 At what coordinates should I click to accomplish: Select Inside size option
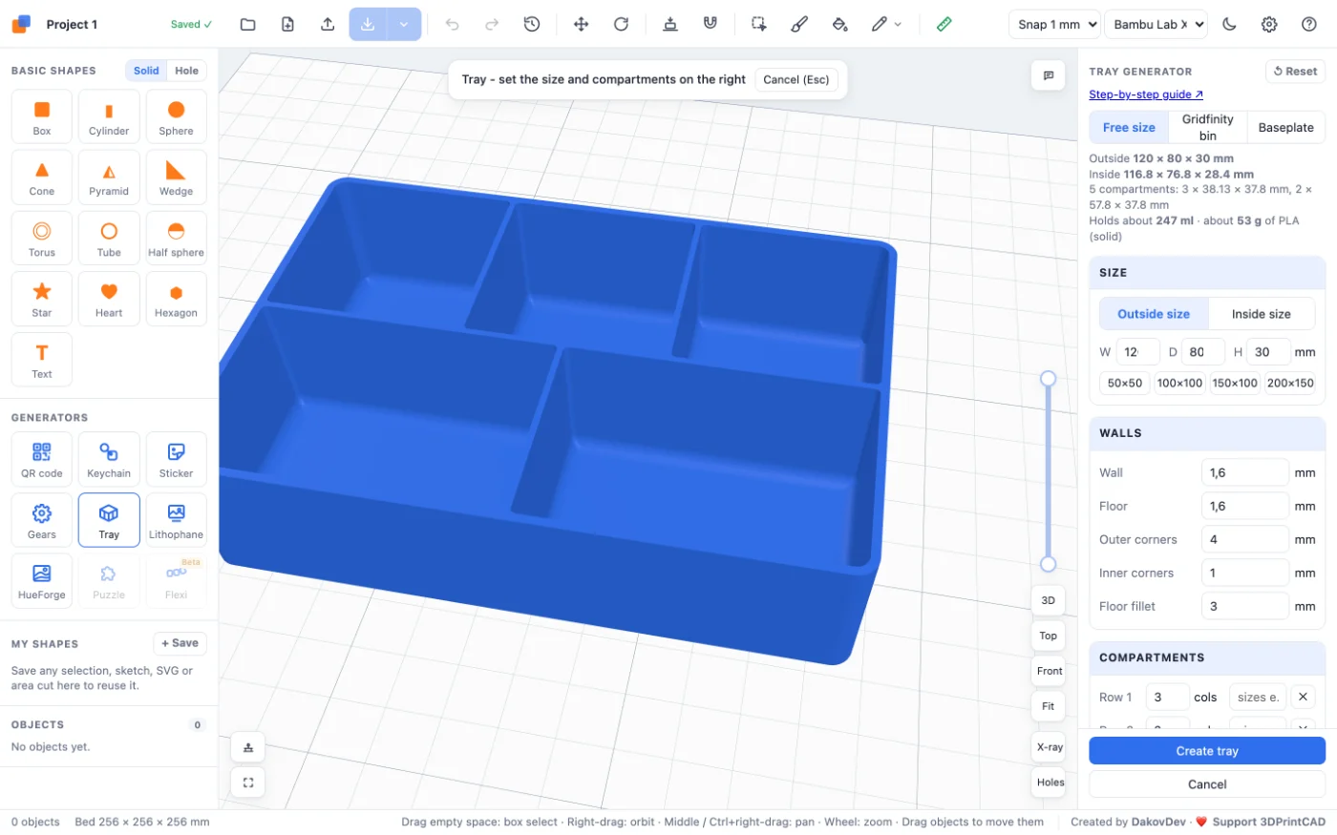[x=1261, y=314]
